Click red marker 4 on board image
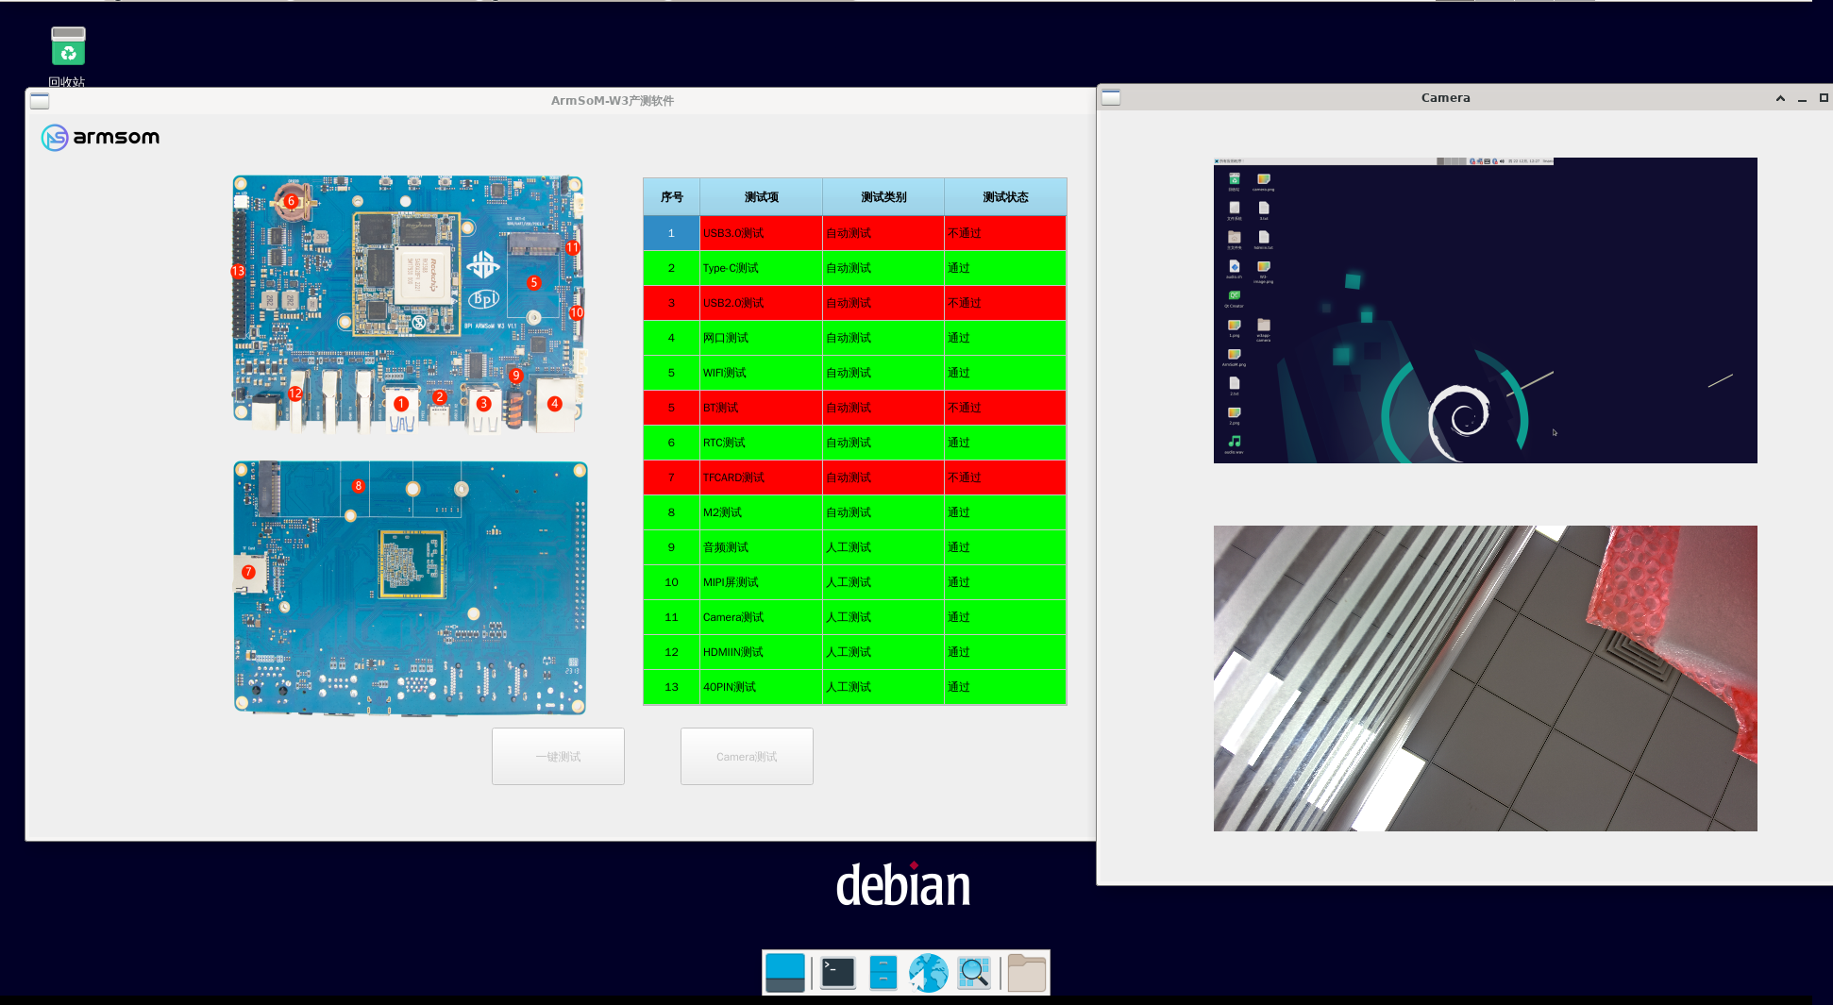The width and height of the screenshot is (1833, 1005). point(554,403)
